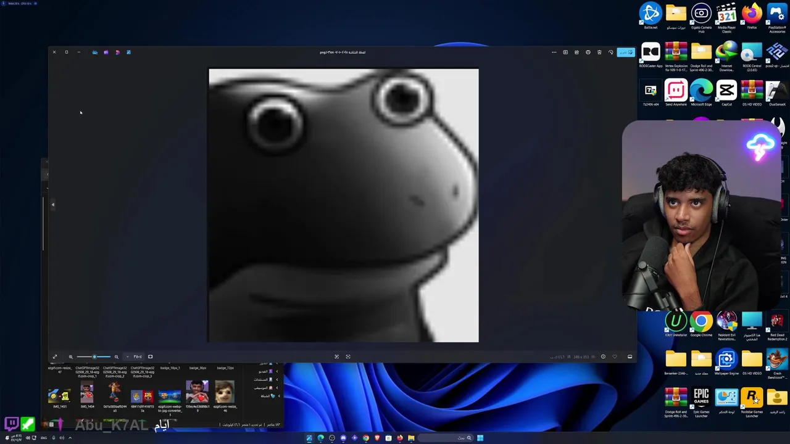
Task: Expand the zoom percentage dropdown
Action: click(x=128, y=356)
